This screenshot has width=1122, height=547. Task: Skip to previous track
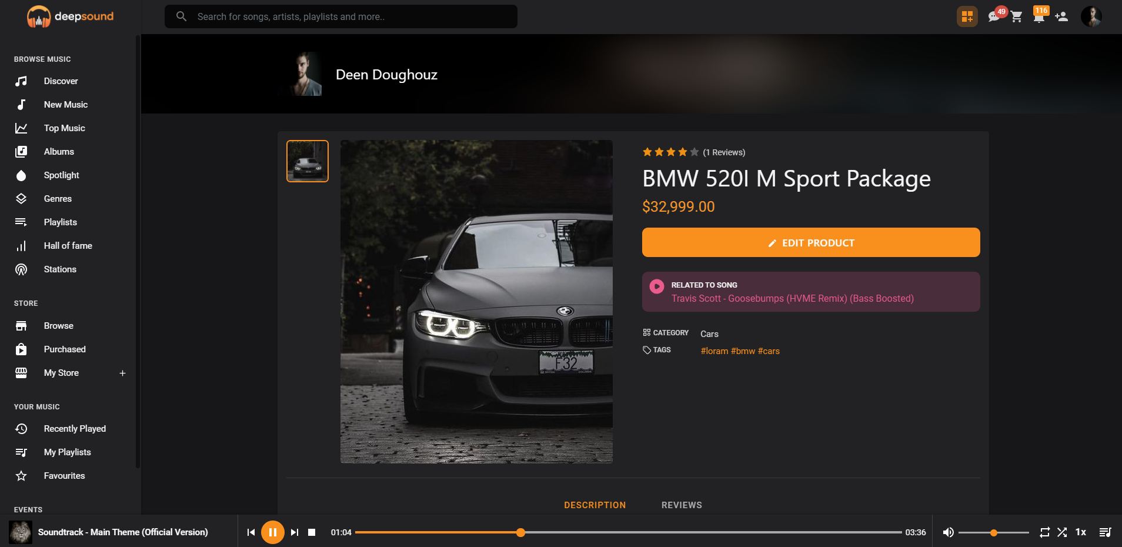(251, 532)
